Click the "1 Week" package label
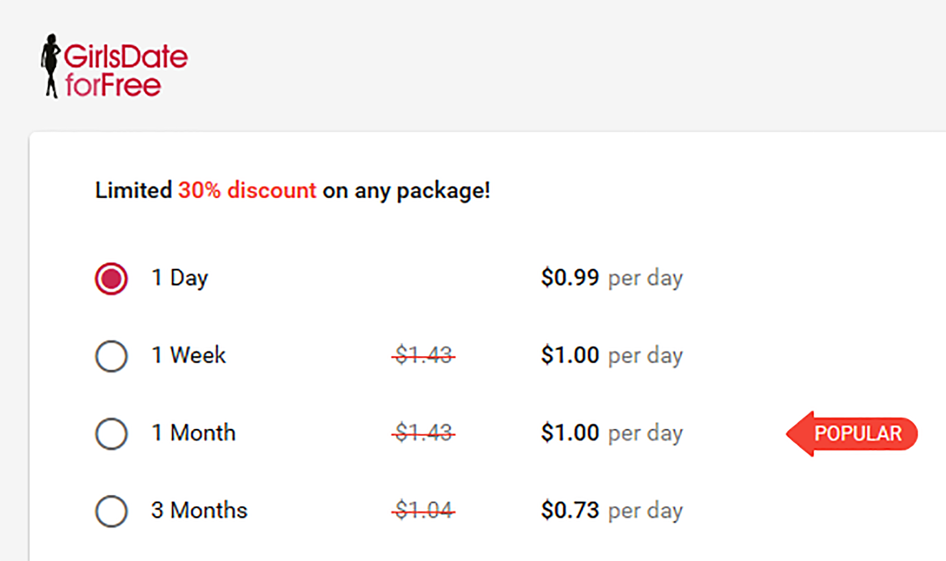The image size is (946, 561). [x=189, y=355]
